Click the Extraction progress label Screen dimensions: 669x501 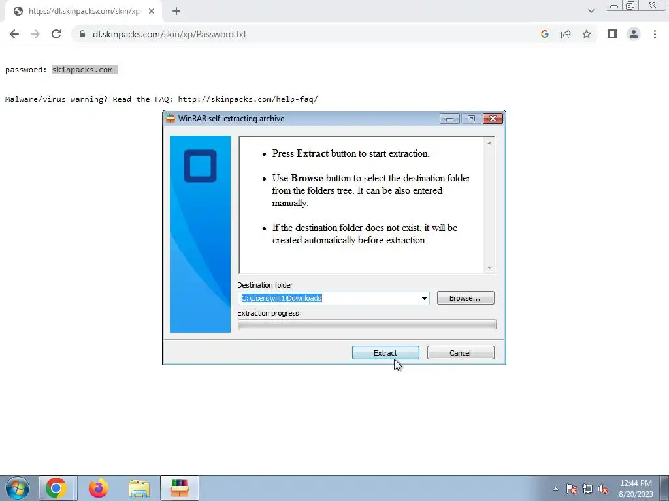point(268,313)
